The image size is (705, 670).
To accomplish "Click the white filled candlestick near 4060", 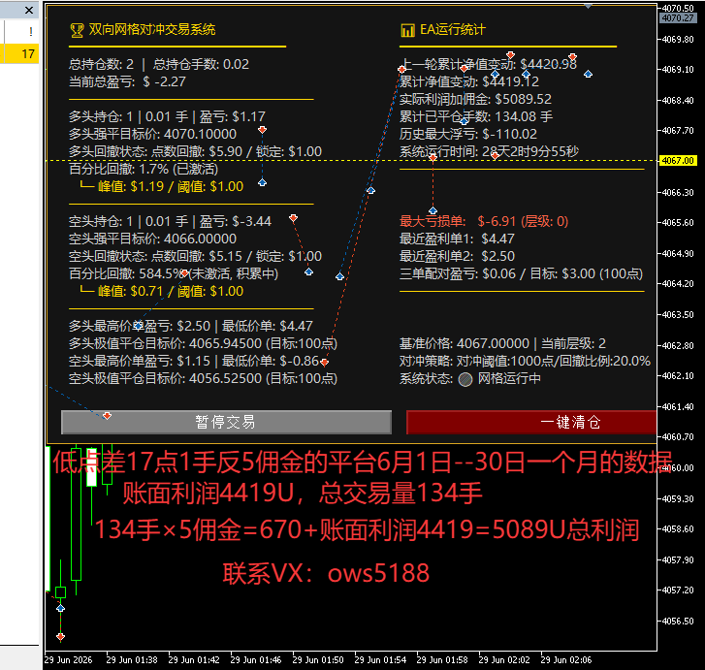I will (92, 466).
